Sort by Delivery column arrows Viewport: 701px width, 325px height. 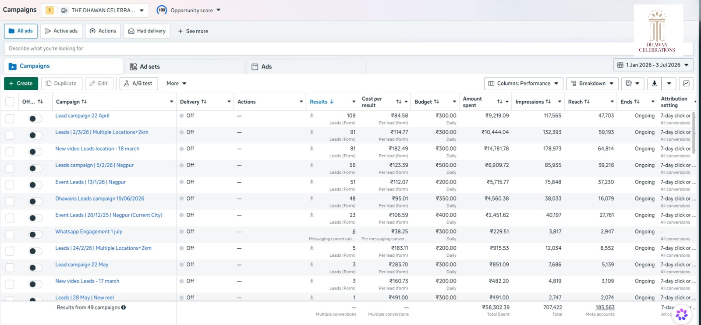(x=204, y=102)
